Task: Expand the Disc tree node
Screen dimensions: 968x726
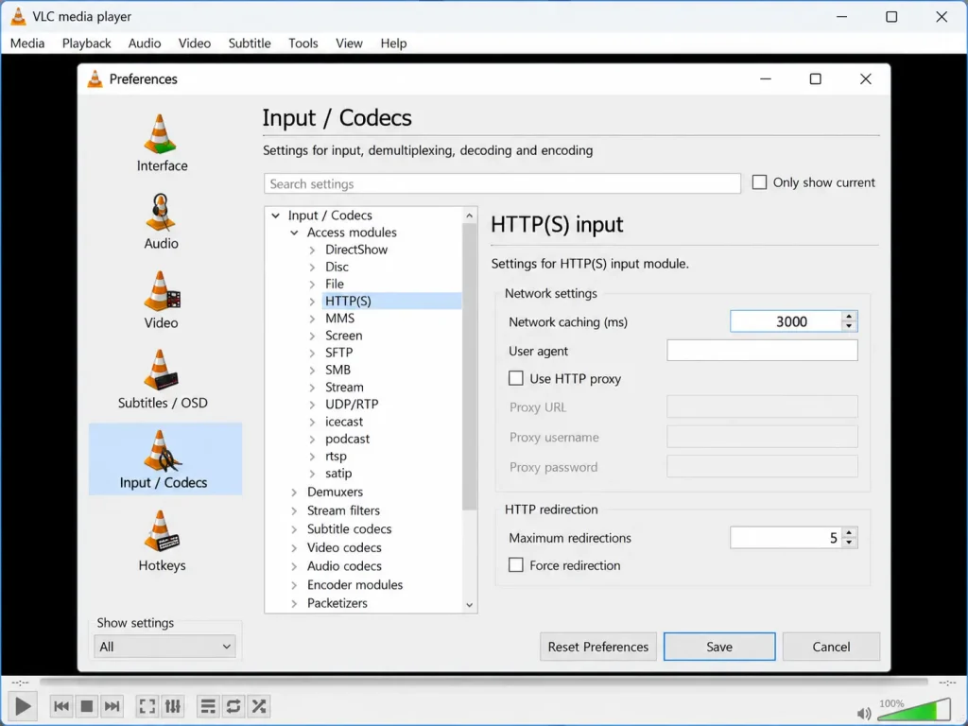Action: 312,267
